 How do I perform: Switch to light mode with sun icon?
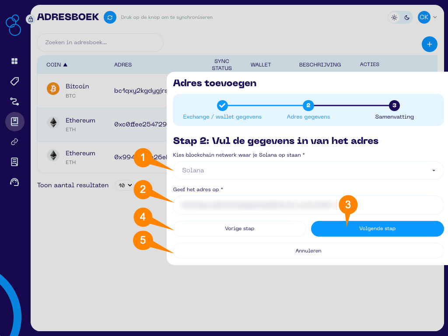click(394, 17)
